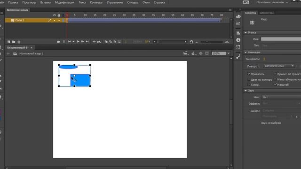301x169 pixels.
Task: Open the Color panel from the dock
Action: (x=238, y=16)
